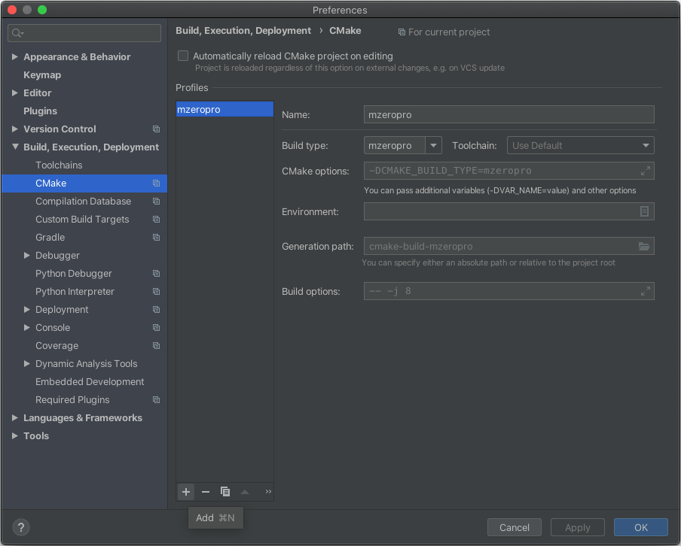Collapse Build, Execution, Deployment section
Viewport: 681px width, 546px height.
point(15,147)
